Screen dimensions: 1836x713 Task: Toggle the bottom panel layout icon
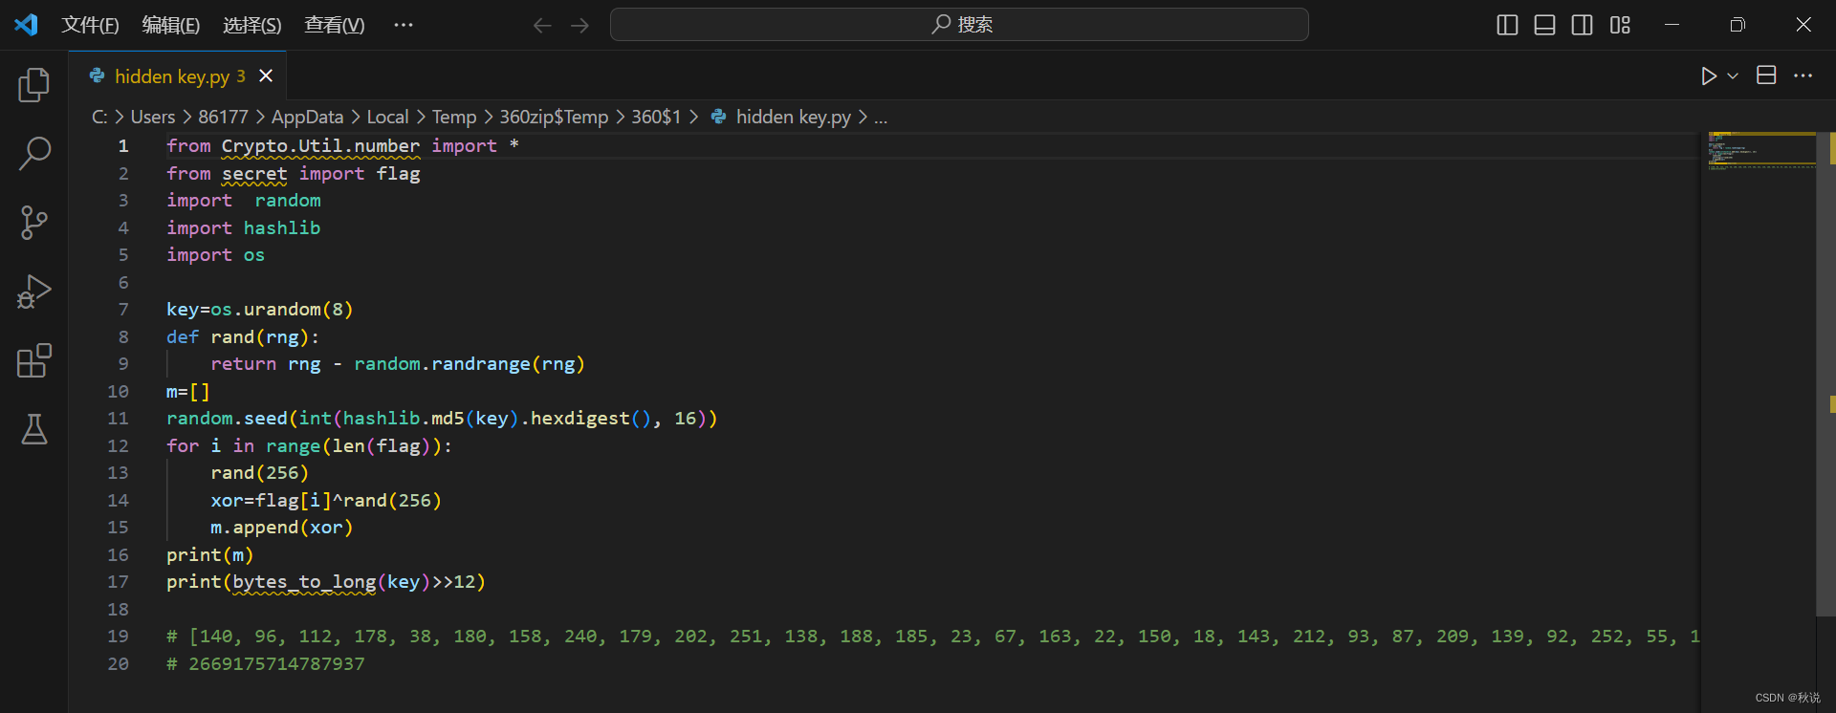(1544, 25)
